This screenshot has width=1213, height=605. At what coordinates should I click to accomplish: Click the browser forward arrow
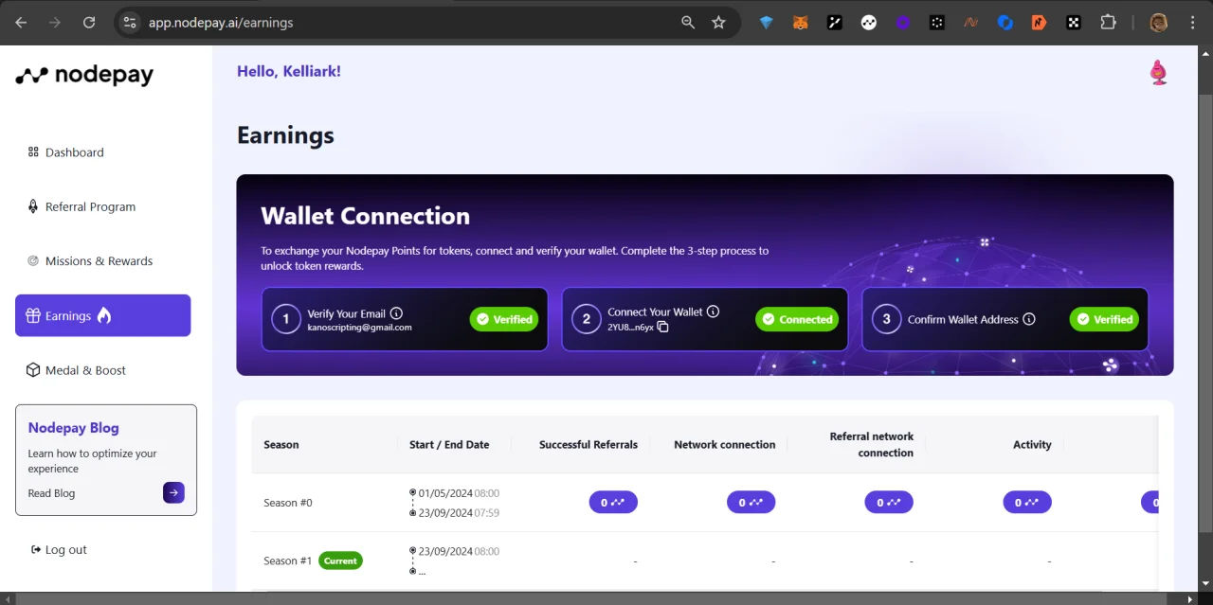[55, 23]
